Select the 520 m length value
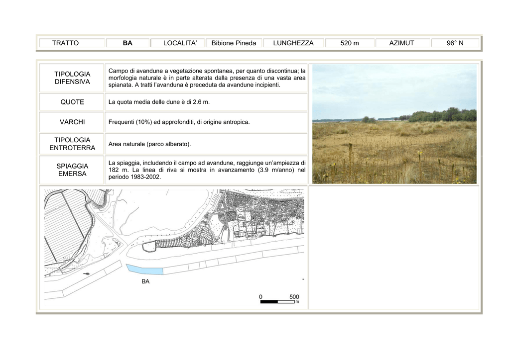The width and height of the screenshot is (510, 360). (x=350, y=43)
